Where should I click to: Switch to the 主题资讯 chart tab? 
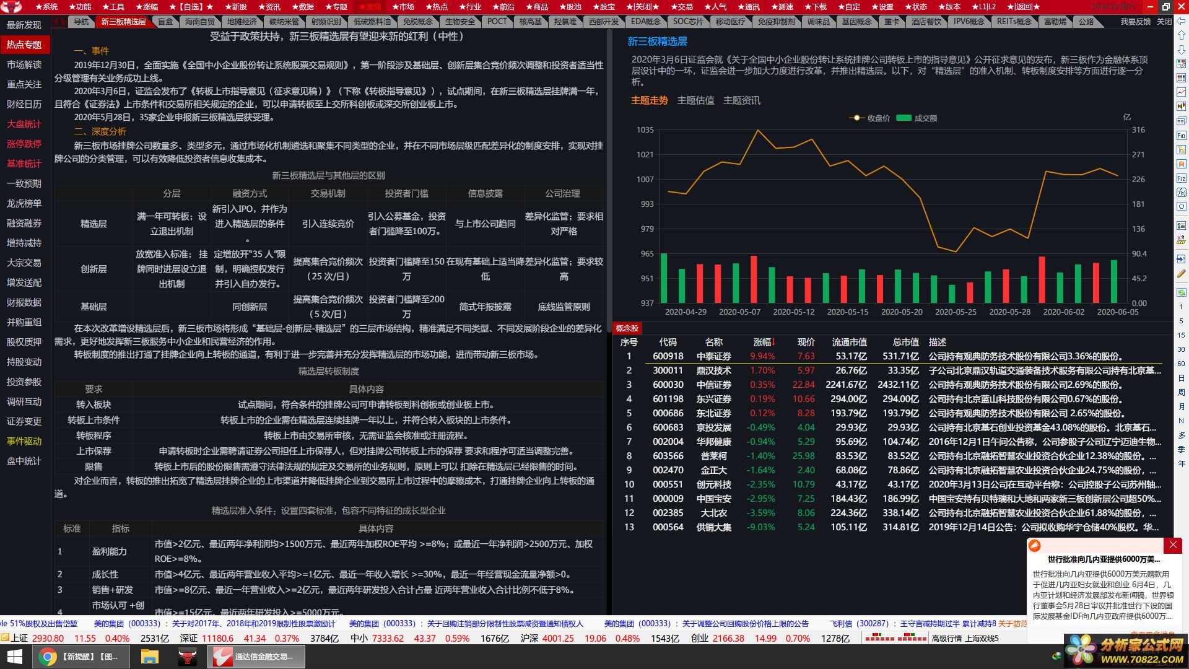click(742, 100)
